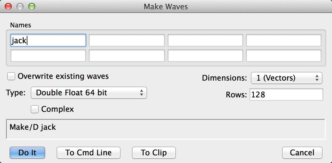Screen dimensions: 332x163
Task: Click the third name field in bottom row
Action: 205,56
